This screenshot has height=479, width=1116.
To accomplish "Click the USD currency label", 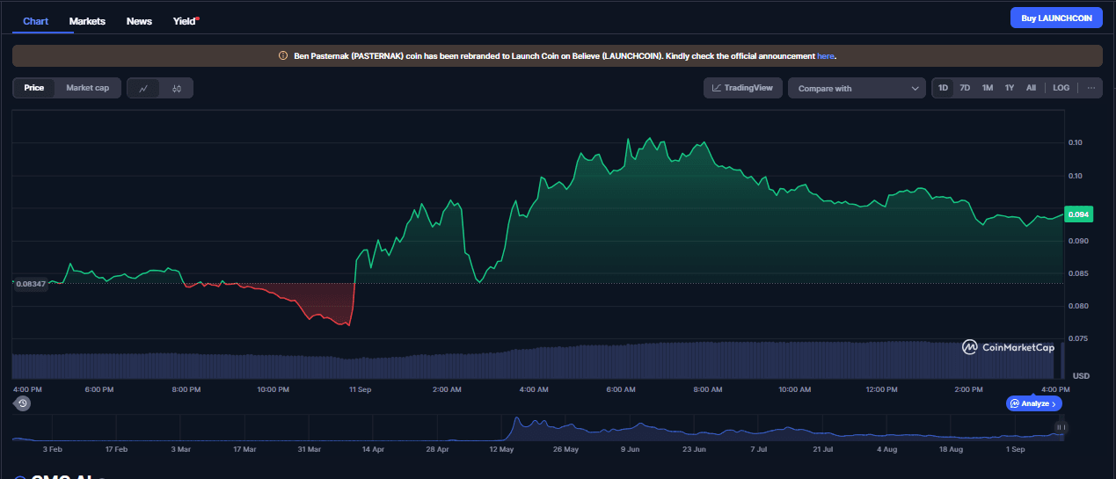I will (1081, 376).
